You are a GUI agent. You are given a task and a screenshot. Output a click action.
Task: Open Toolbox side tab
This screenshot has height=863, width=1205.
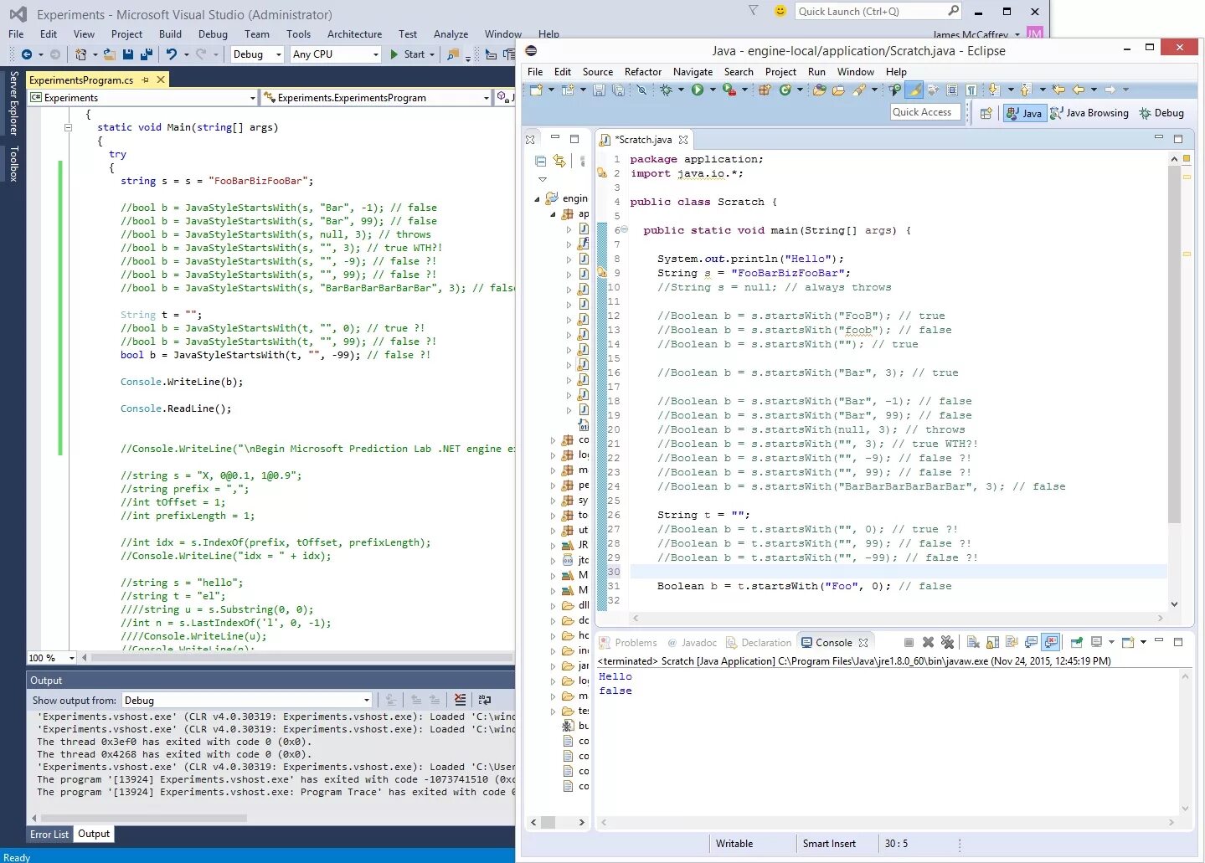point(13,163)
